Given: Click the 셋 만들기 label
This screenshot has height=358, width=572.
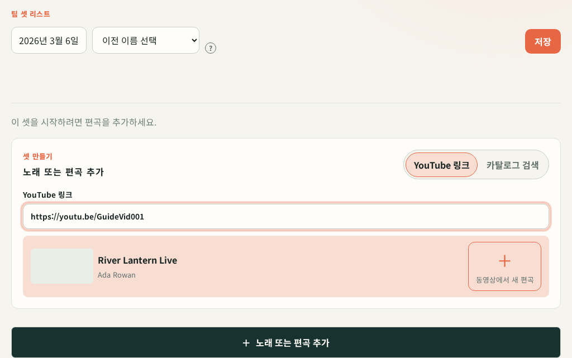Looking at the screenshot, I should (x=37, y=156).
